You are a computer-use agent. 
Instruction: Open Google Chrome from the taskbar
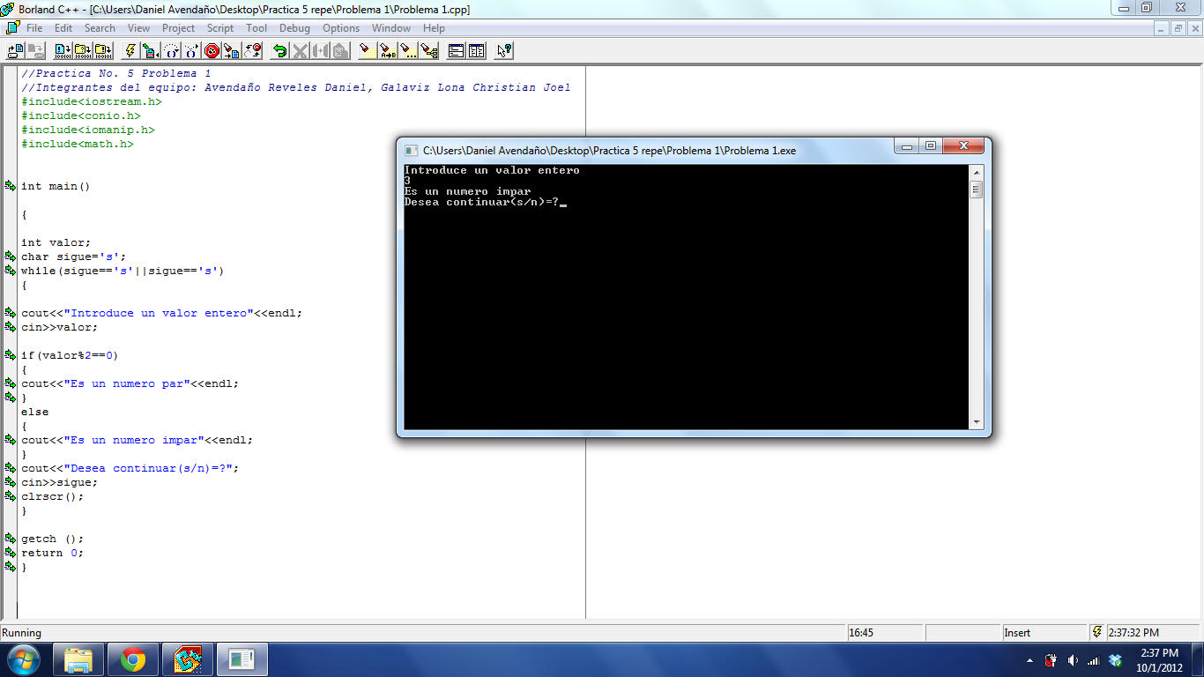133,659
